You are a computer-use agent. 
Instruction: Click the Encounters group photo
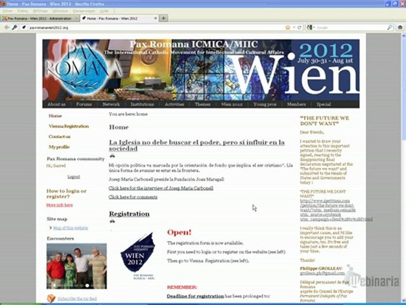77,266
